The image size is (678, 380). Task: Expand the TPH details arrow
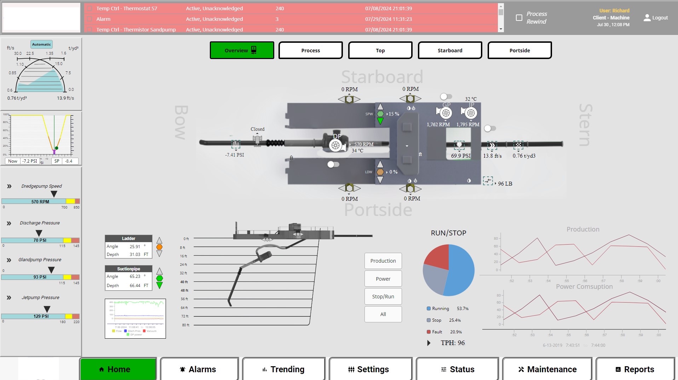[429, 343]
